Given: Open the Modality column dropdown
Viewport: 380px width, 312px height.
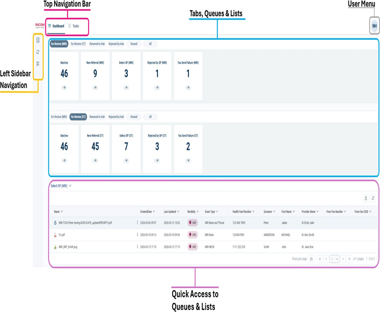Looking at the screenshot, I should [198, 212].
